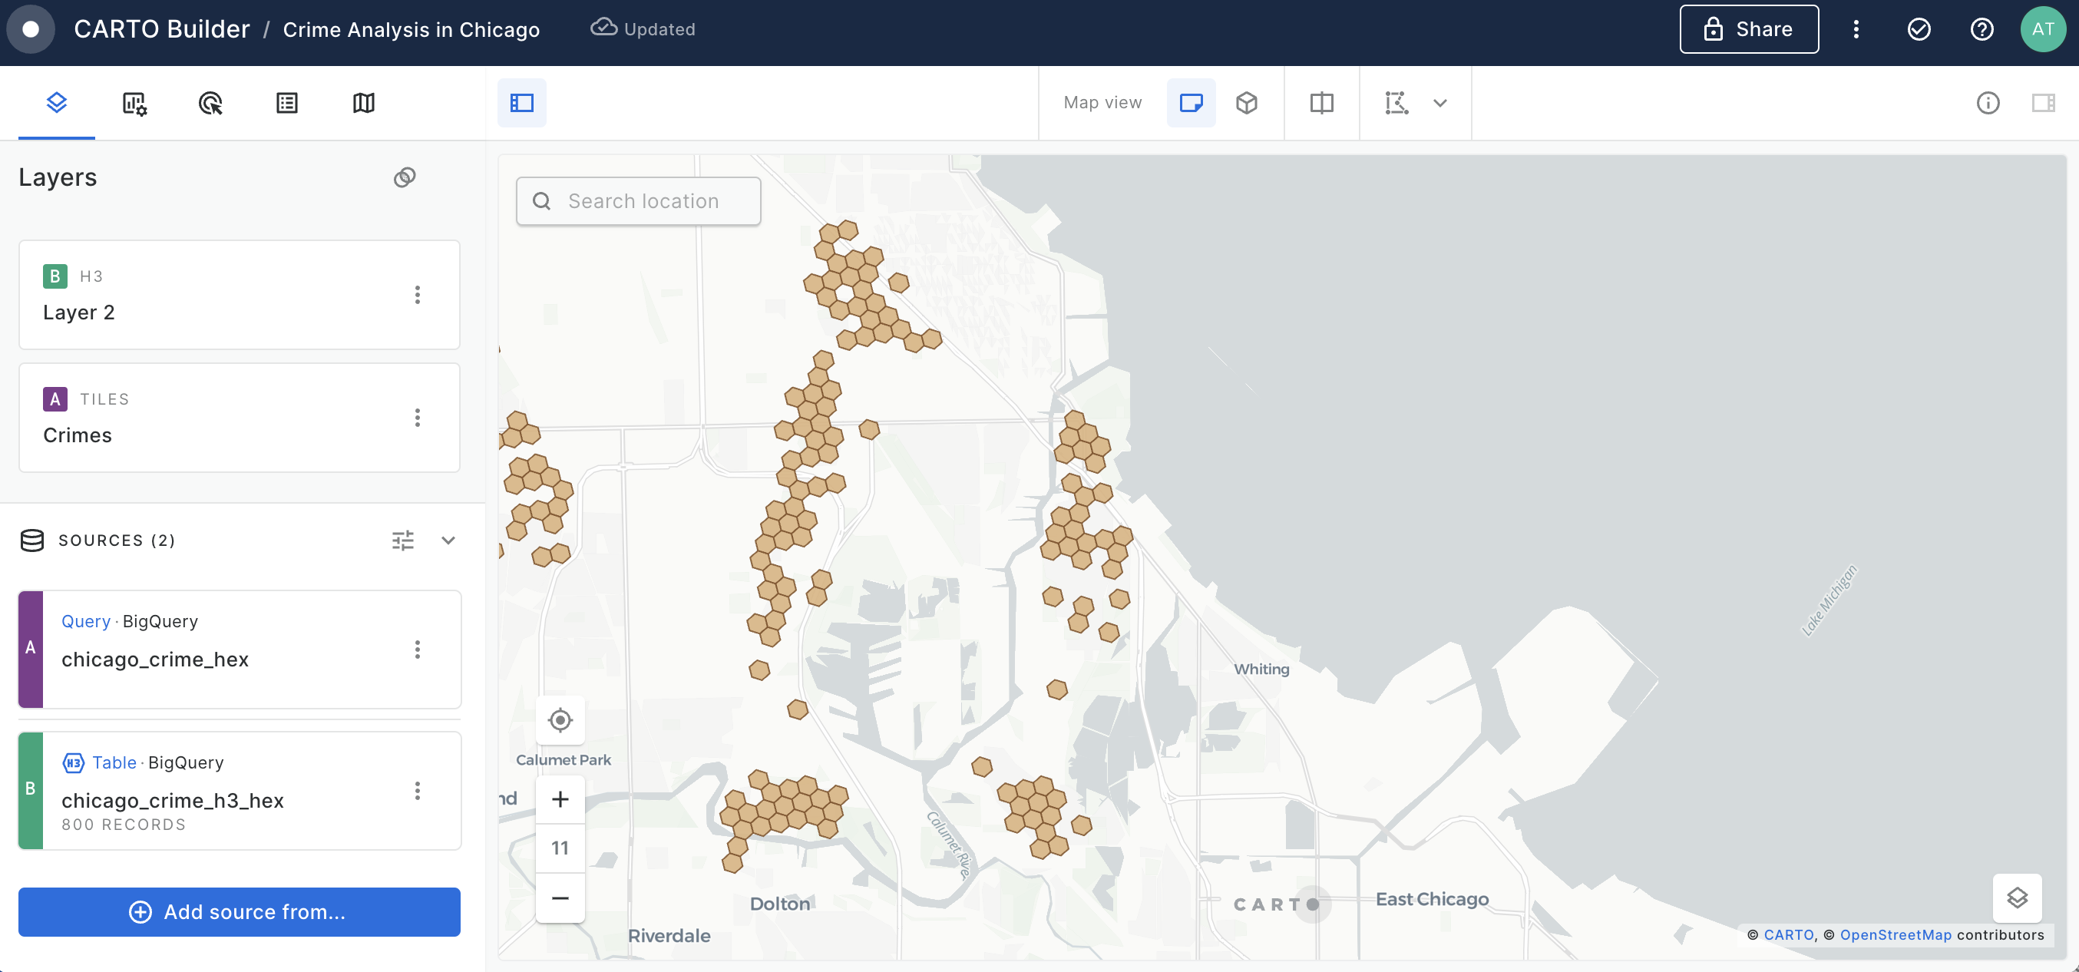This screenshot has width=2079, height=972.
Task: Click the Table label of source B
Action: pyautogui.click(x=114, y=762)
